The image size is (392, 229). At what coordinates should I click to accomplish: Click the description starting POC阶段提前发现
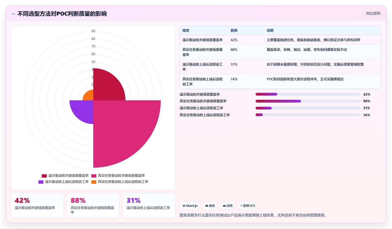pos(305,79)
